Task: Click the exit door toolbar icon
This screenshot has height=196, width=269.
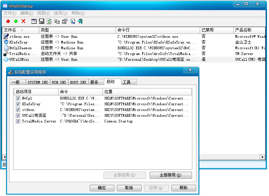Action: point(80,21)
